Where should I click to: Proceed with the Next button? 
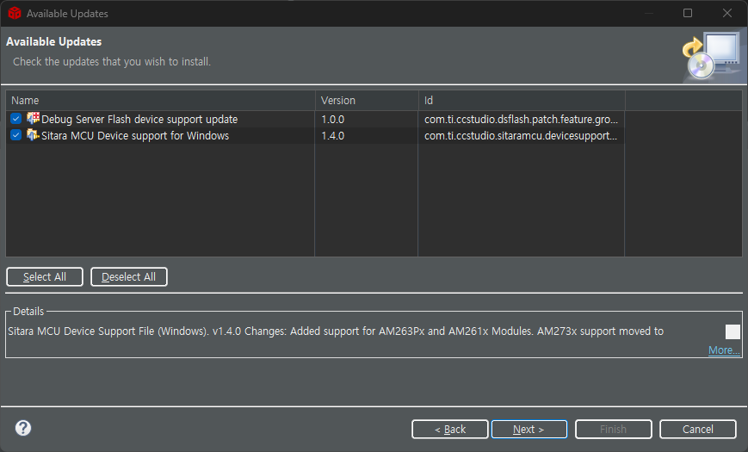[x=529, y=429]
